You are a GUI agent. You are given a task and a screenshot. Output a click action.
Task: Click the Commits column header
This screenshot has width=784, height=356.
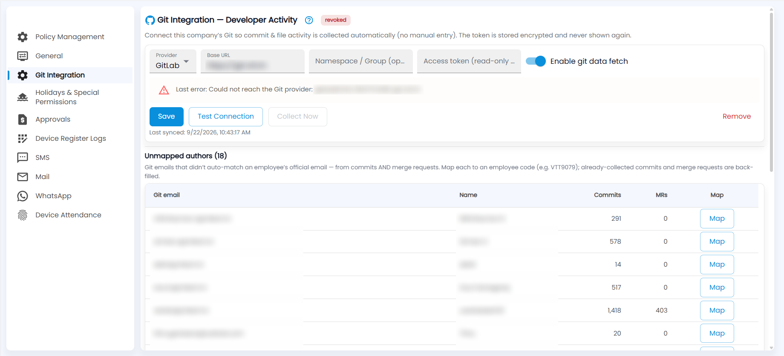(608, 195)
